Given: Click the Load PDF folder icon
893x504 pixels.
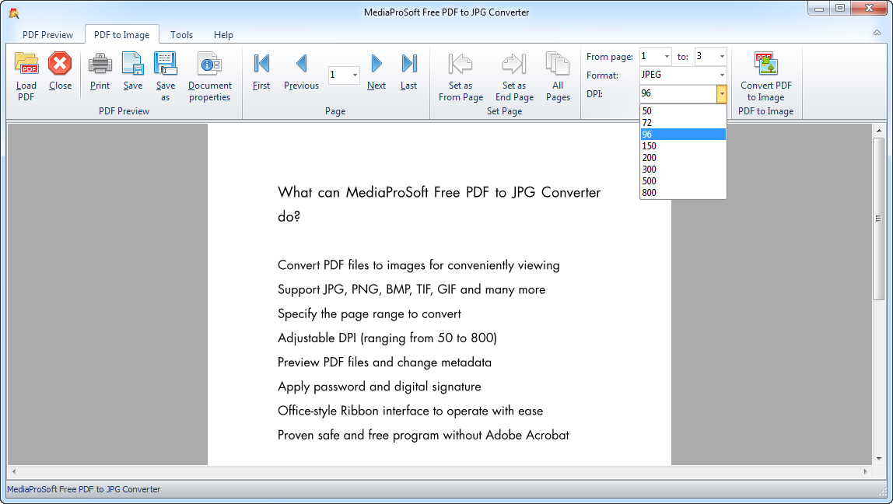Looking at the screenshot, I should click(26, 63).
